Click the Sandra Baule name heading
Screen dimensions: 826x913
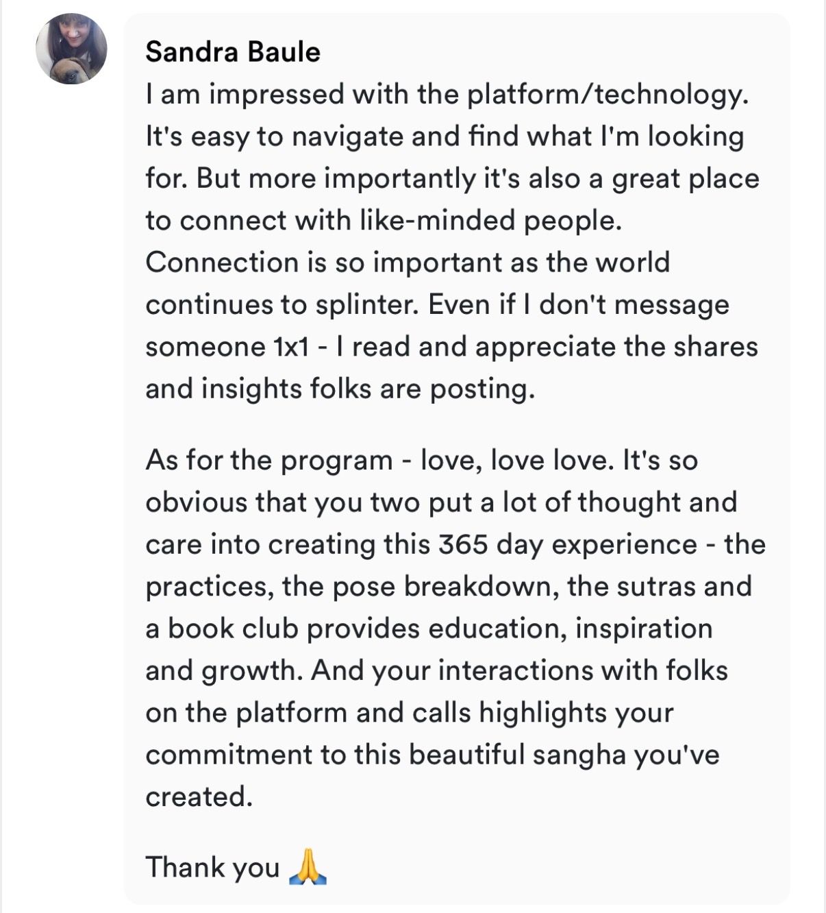tap(233, 52)
